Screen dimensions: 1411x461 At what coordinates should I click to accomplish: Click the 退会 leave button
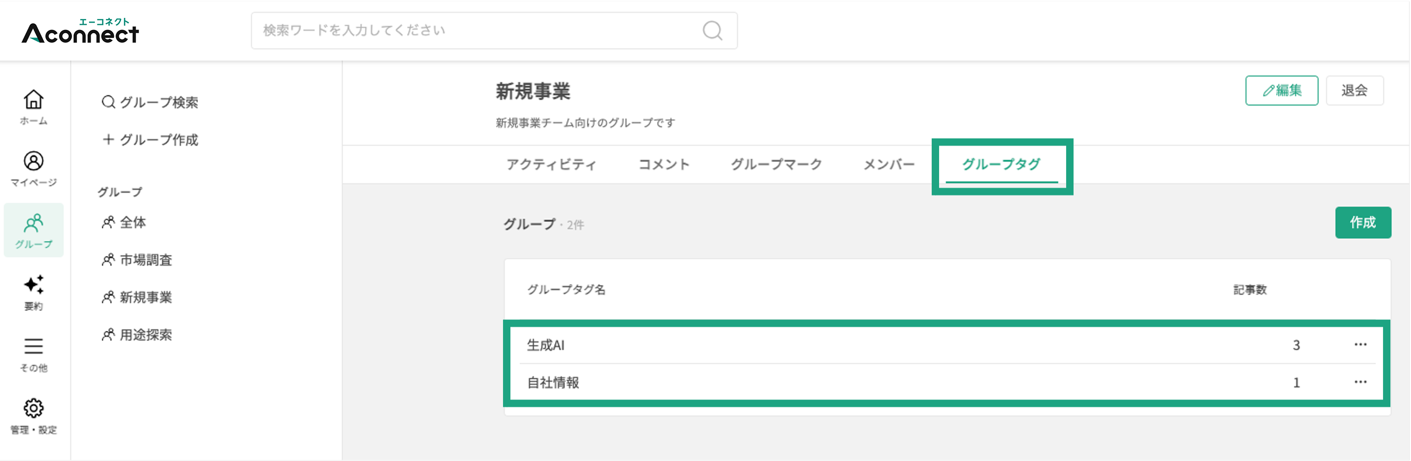click(x=1354, y=90)
